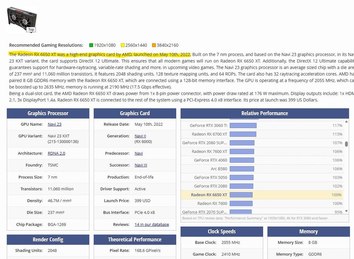Click the 2410 MHz game clock value
The height and width of the screenshot is (259, 354).
tap(230, 254)
